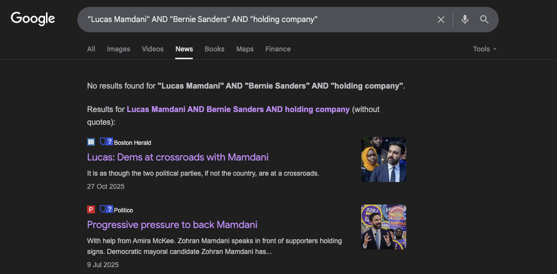Screen dimensions: 557x274
Task: Open "Lucas: Dems at crossroads with Mamdani" article
Action: (178, 157)
